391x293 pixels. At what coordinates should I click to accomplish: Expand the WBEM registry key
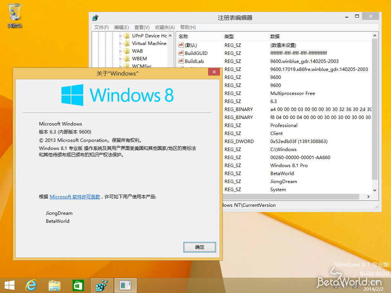(120, 59)
